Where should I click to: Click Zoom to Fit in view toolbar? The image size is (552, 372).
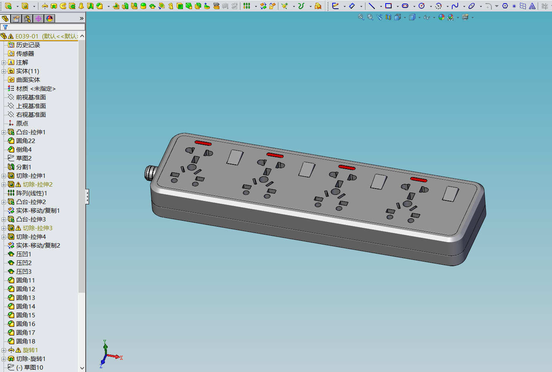[x=361, y=17]
